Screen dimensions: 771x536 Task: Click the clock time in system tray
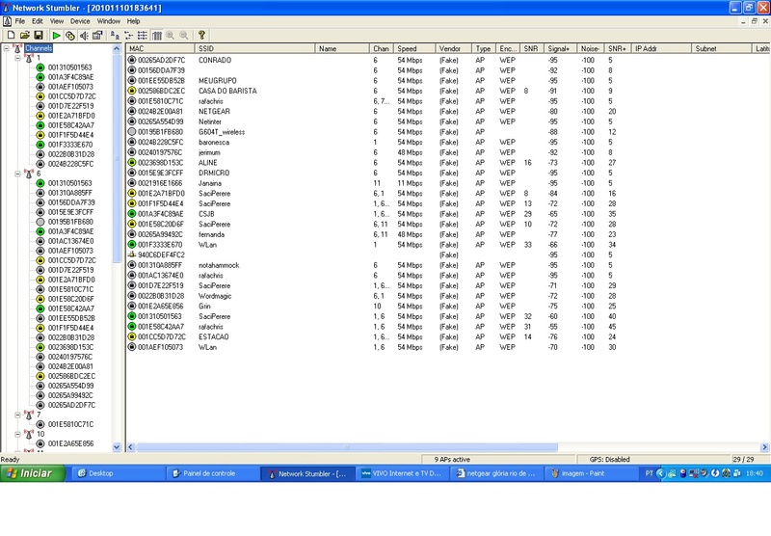pos(754,473)
